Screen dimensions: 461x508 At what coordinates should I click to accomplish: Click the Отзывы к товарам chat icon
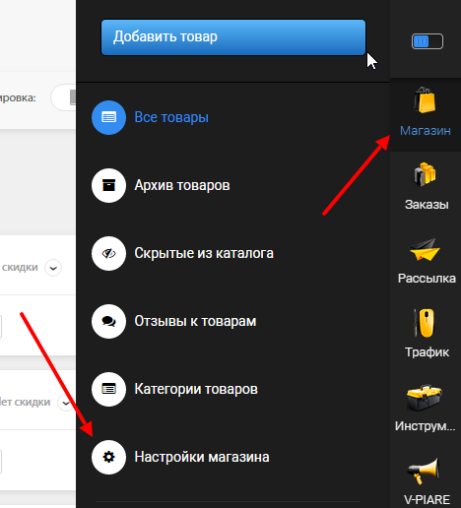(108, 321)
